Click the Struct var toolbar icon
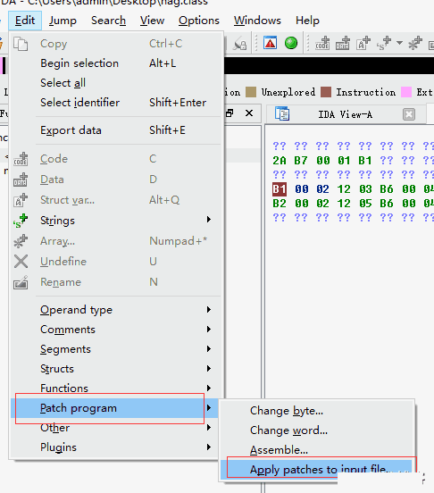This screenshot has width=434, height=493. click(363, 43)
